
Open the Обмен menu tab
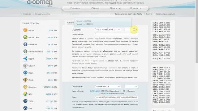95,8
